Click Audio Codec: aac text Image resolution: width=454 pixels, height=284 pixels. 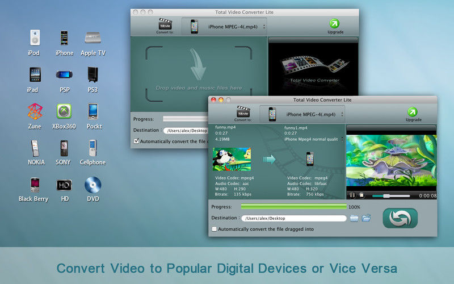(232, 183)
